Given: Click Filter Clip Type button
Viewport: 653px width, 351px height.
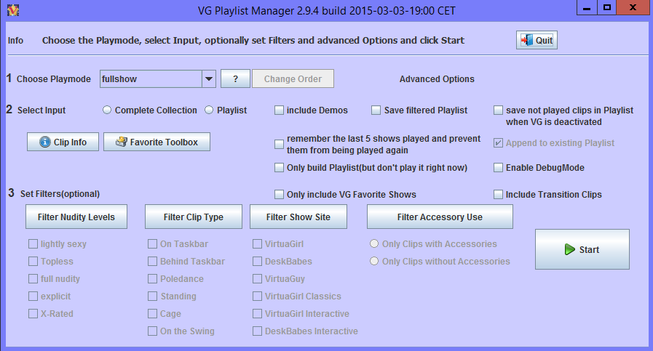Looking at the screenshot, I should [x=193, y=217].
